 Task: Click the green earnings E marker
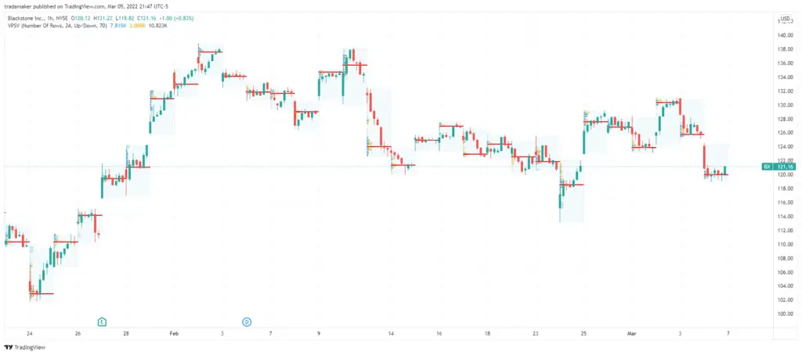(x=103, y=322)
